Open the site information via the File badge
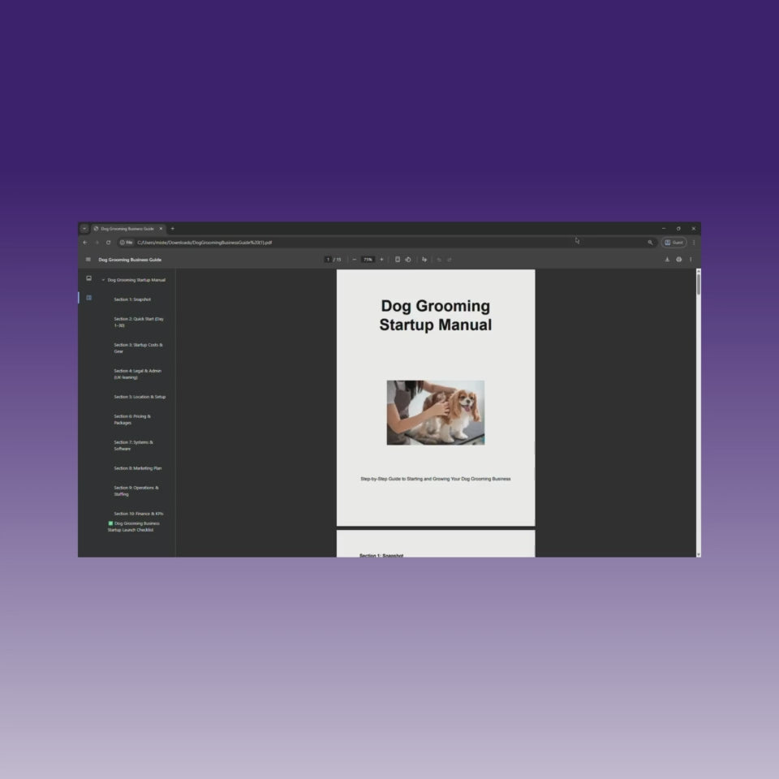 (x=129, y=242)
